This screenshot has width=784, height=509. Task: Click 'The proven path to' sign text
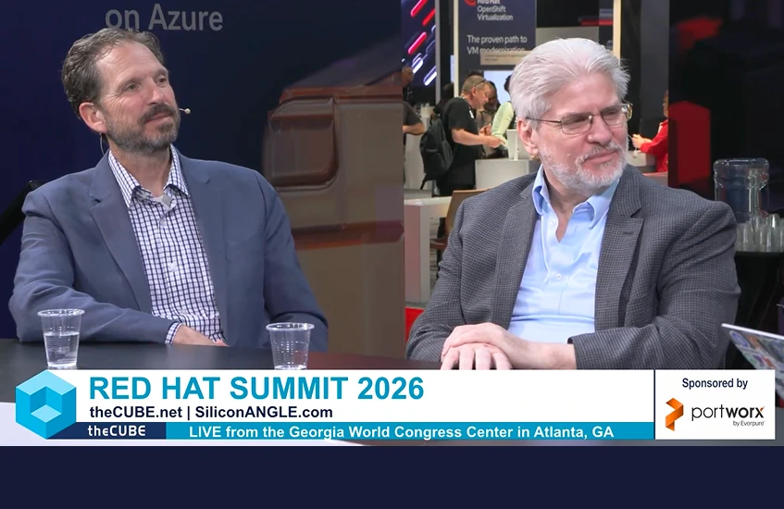[496, 39]
